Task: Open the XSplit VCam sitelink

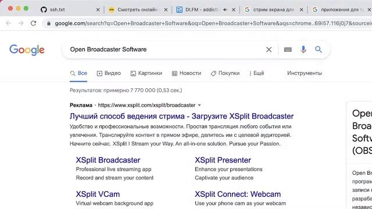Action: point(98,194)
